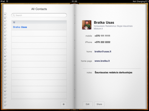Jump to letter C index tab
This screenshot has height=111, width=149.
coord(5,22)
